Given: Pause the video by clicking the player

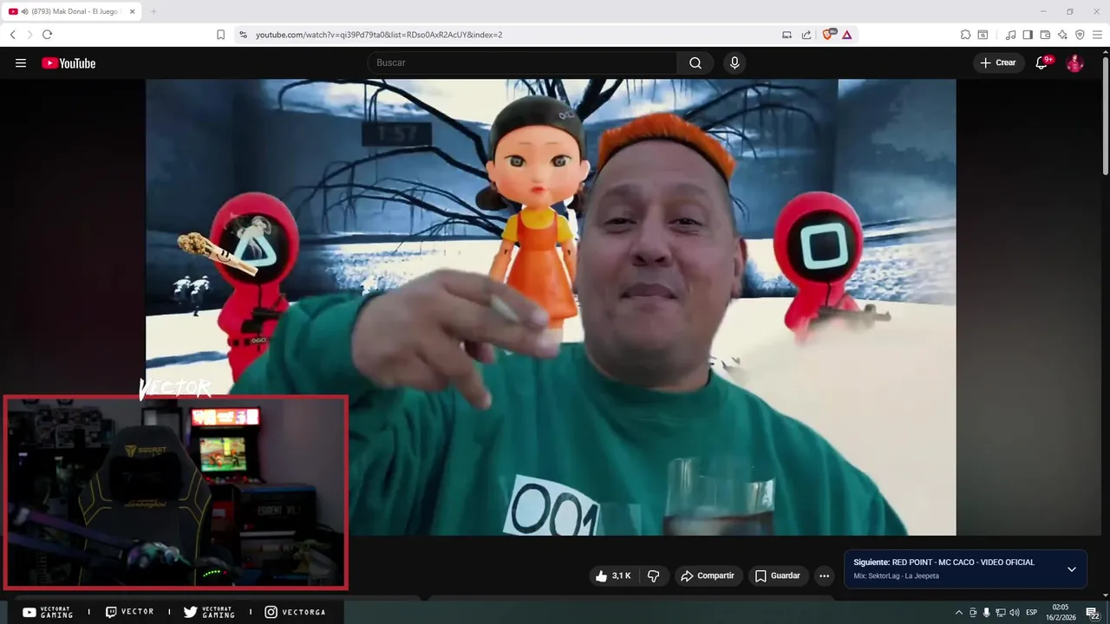Looking at the screenshot, I should 551,307.
